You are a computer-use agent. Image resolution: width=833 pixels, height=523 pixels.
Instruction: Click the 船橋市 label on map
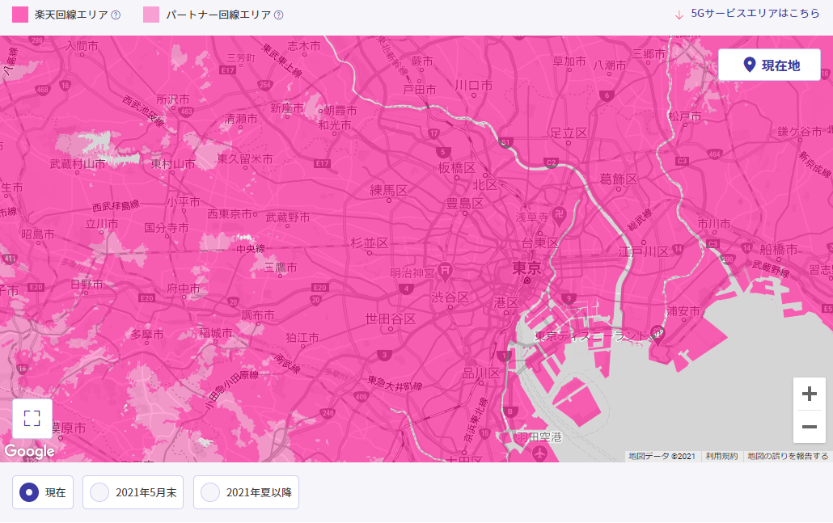[x=778, y=248]
